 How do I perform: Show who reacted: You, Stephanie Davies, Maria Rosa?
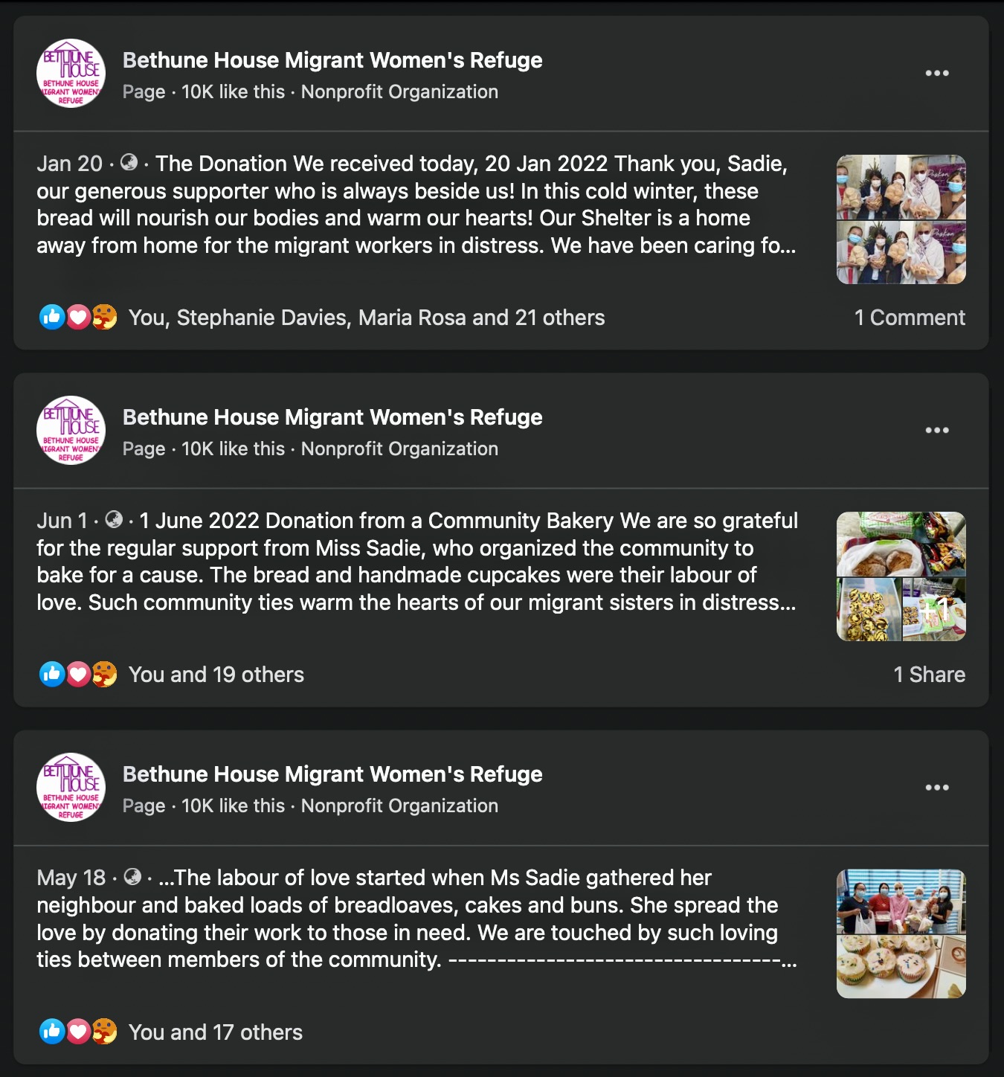[367, 318]
